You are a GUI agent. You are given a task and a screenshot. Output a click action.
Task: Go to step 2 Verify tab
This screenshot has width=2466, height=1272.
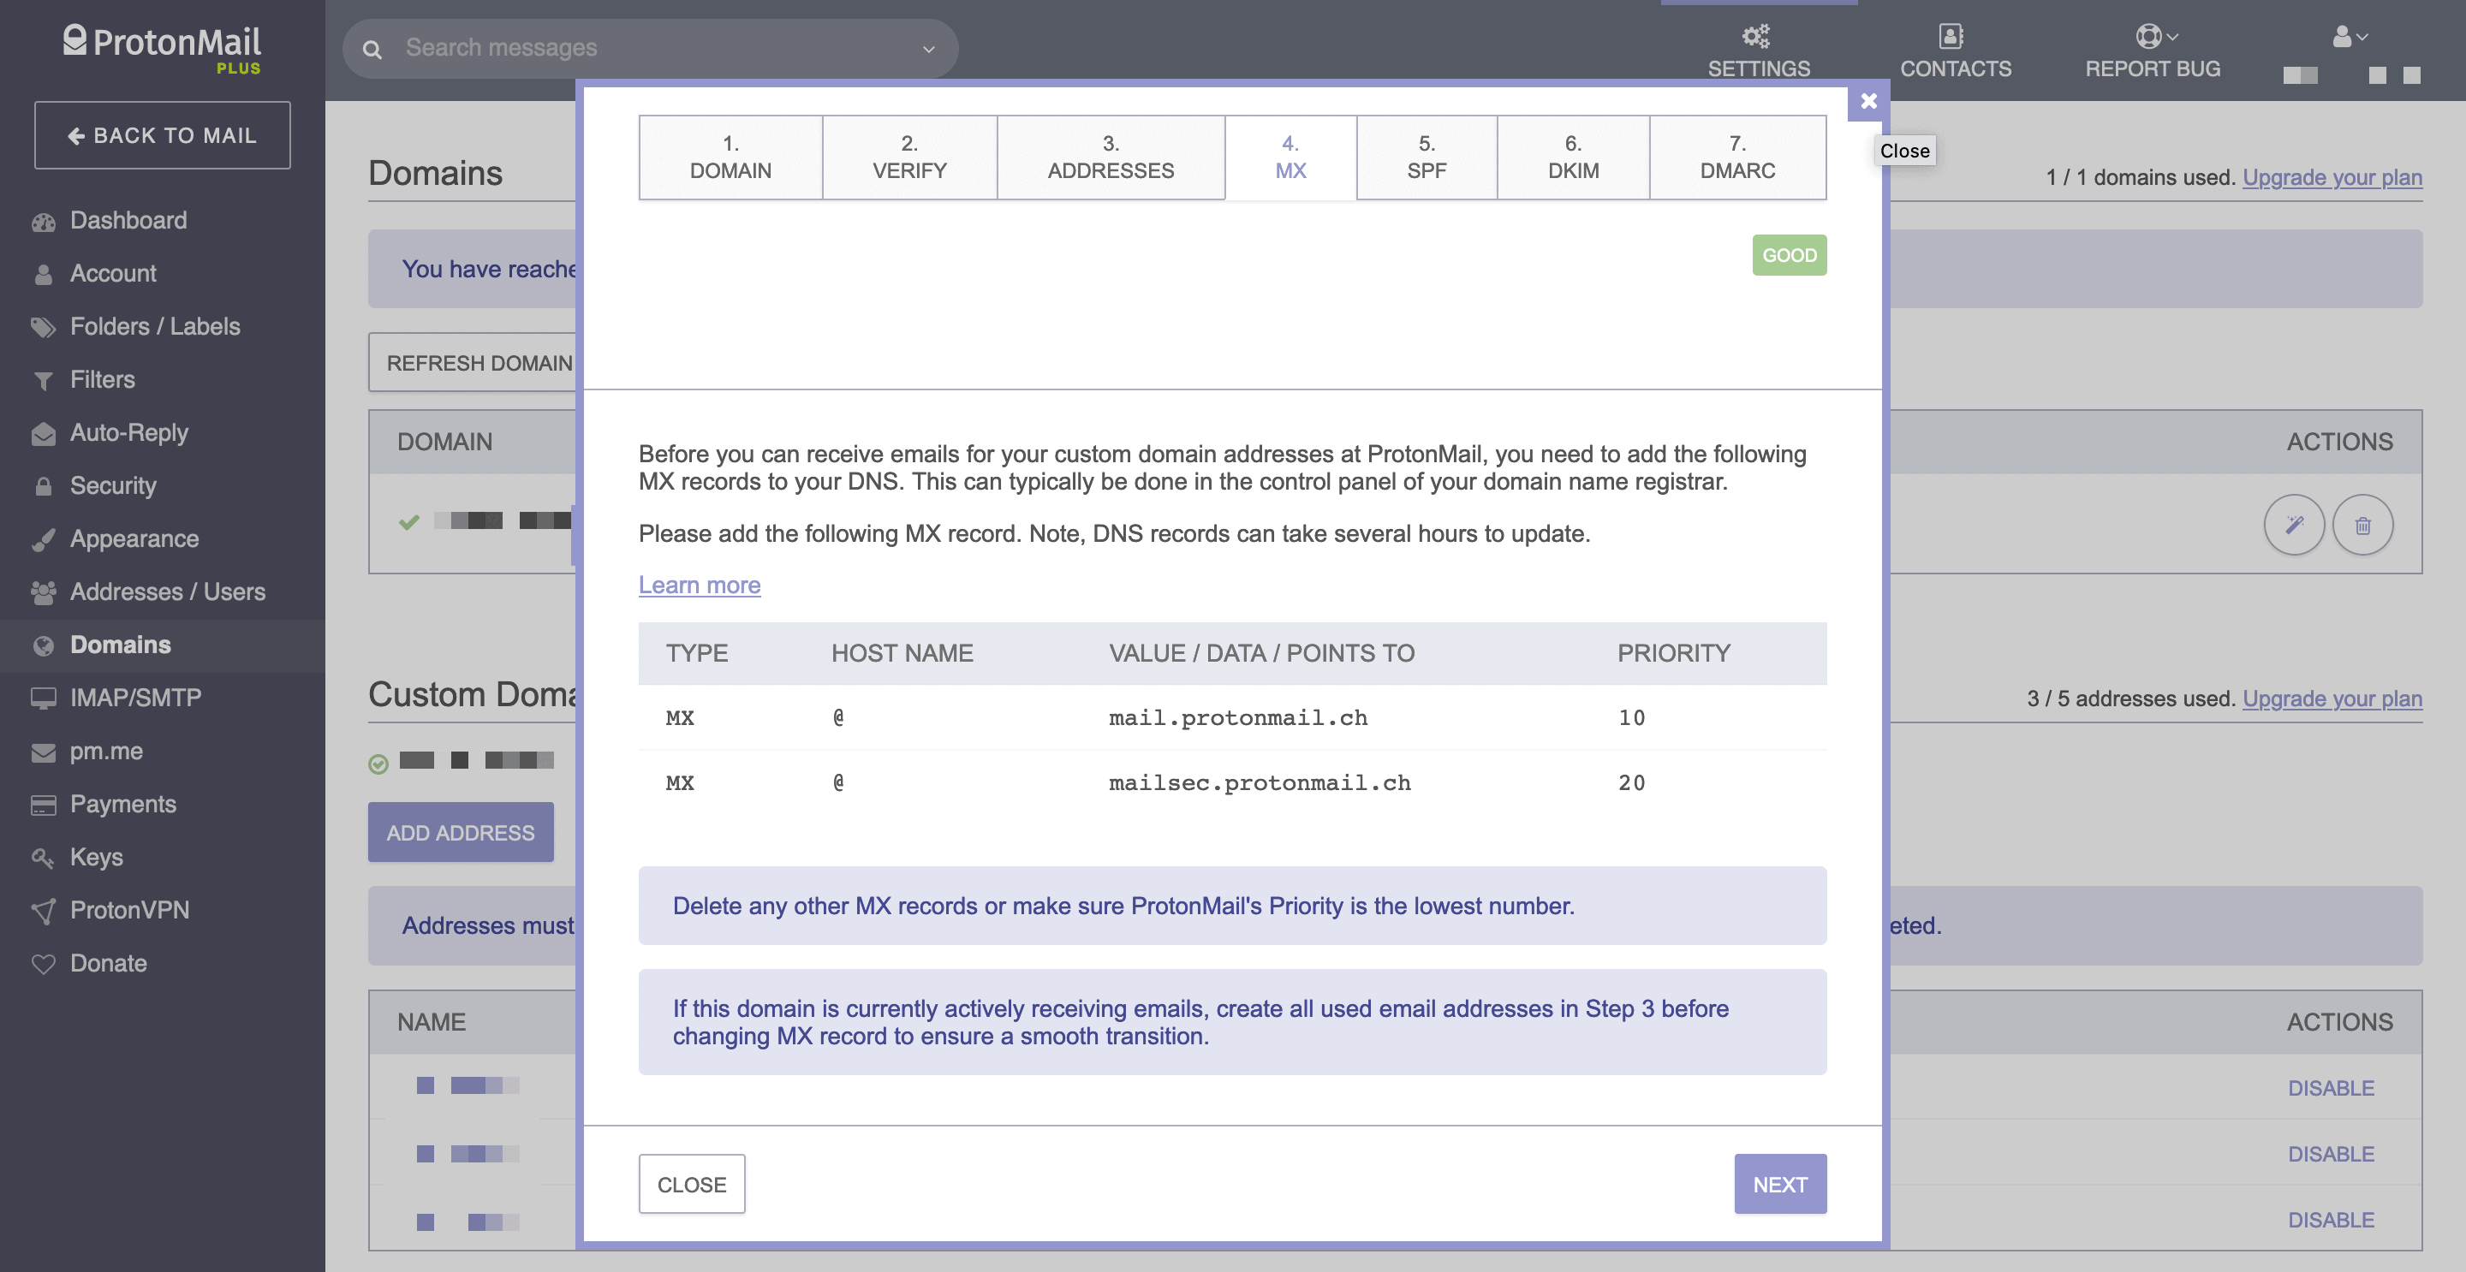[909, 157]
